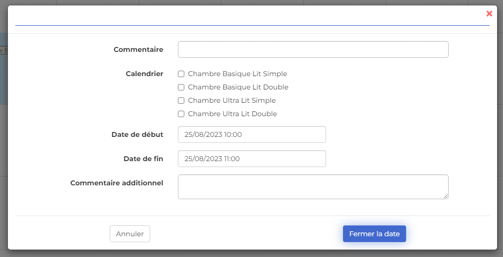Click the 'Chambre Basique Lit Simple' label text
Image resolution: width=503 pixels, height=257 pixels.
(x=237, y=74)
